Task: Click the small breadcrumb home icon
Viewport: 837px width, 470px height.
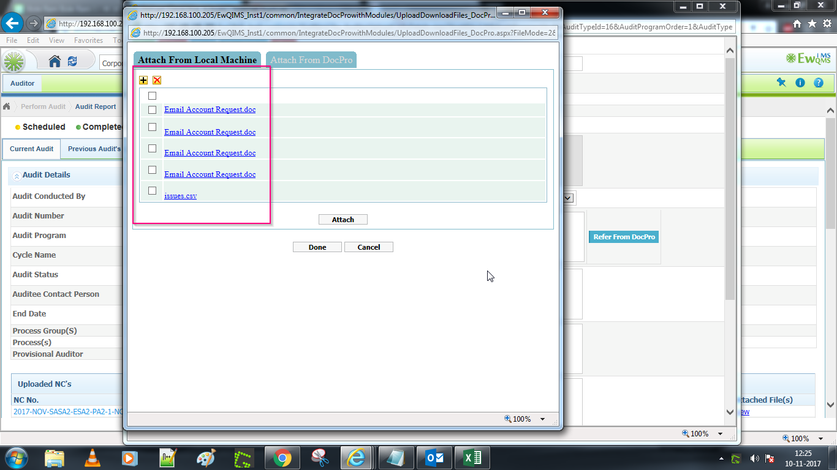Action: pyautogui.click(x=7, y=106)
